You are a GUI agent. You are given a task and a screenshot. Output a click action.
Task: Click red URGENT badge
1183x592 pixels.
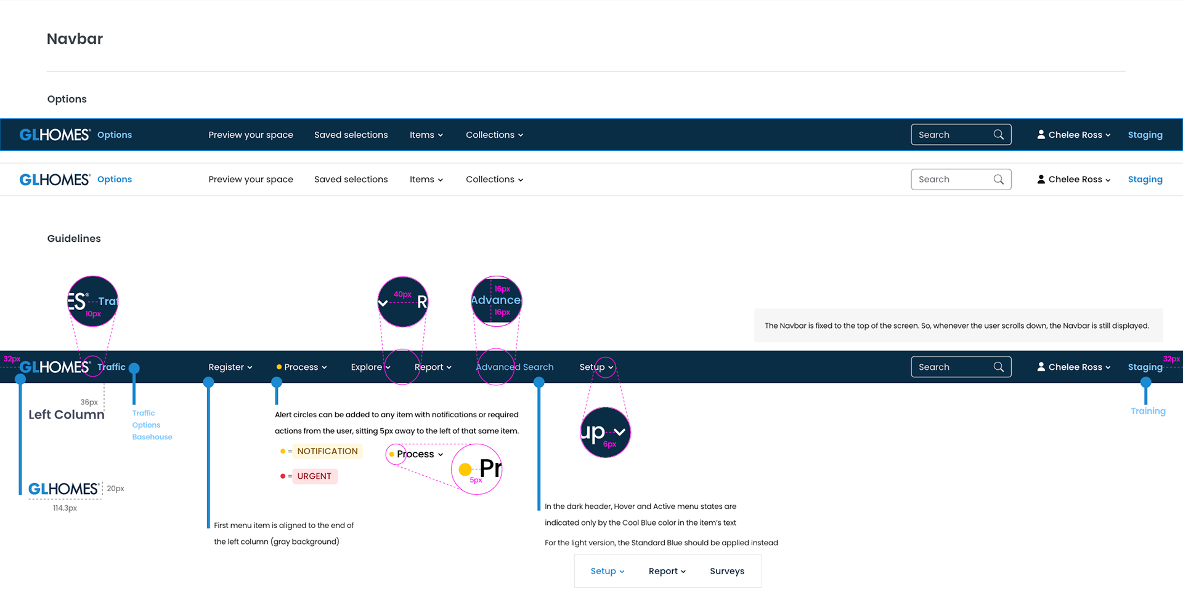coord(314,476)
